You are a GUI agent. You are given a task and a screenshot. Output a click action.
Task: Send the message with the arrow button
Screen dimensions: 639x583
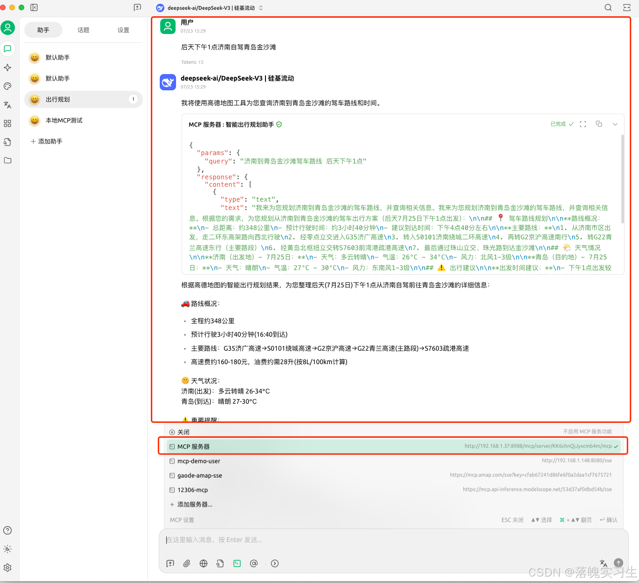pyautogui.click(x=619, y=563)
